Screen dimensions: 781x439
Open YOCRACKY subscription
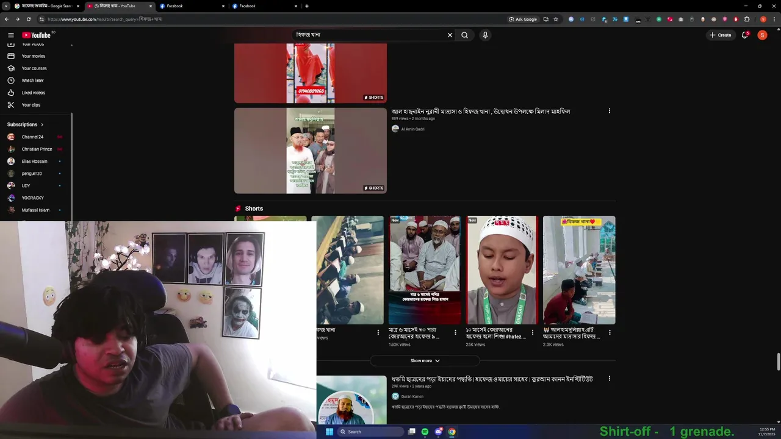click(32, 198)
